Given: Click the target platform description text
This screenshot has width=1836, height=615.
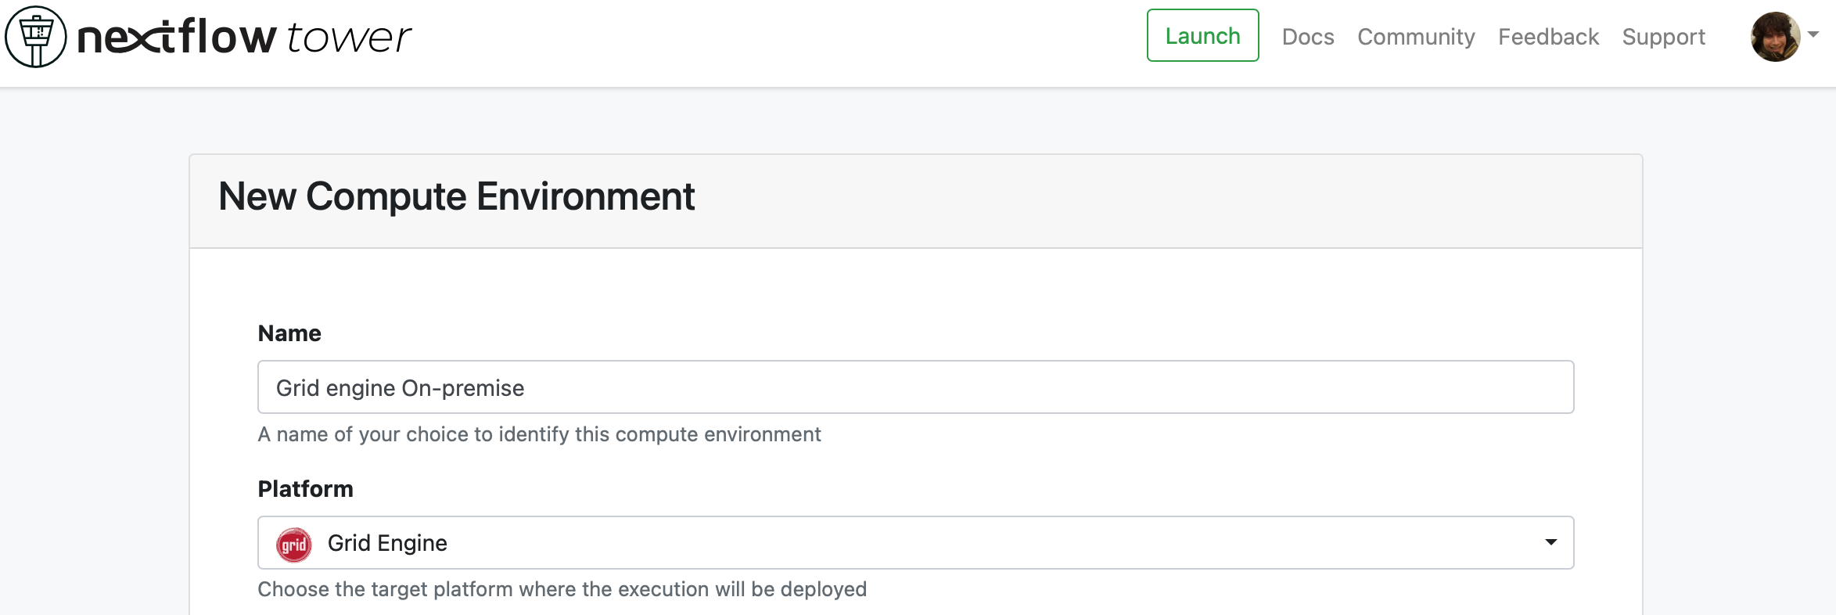Looking at the screenshot, I should 562,589.
